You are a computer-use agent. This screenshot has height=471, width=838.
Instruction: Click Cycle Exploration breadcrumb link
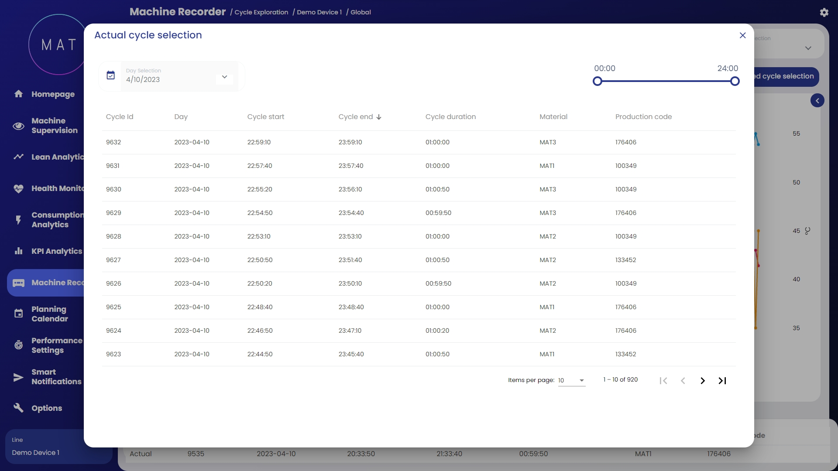(x=261, y=12)
